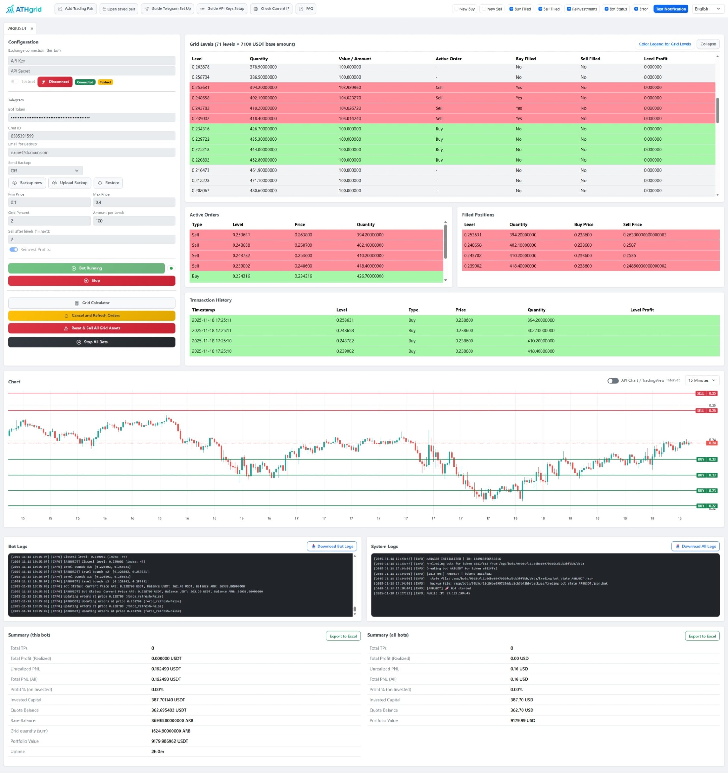Click the Test Notification button
The width and height of the screenshot is (728, 773).
coord(670,9)
